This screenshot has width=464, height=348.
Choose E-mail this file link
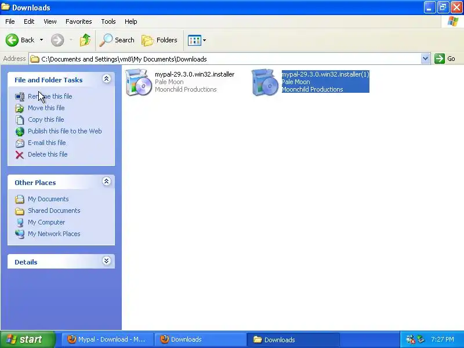click(x=47, y=142)
